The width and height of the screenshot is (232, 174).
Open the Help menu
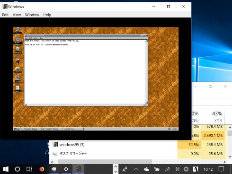pyautogui.click(x=47, y=15)
